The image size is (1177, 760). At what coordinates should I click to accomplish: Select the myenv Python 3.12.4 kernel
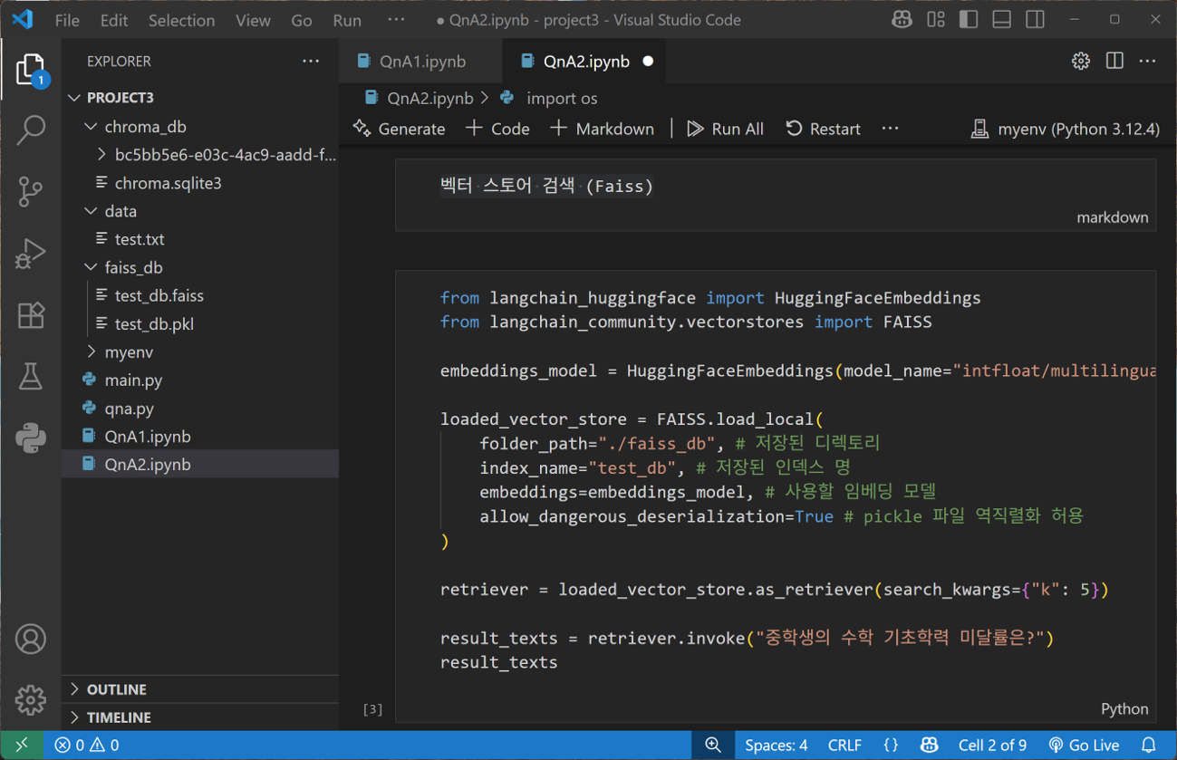point(1065,129)
